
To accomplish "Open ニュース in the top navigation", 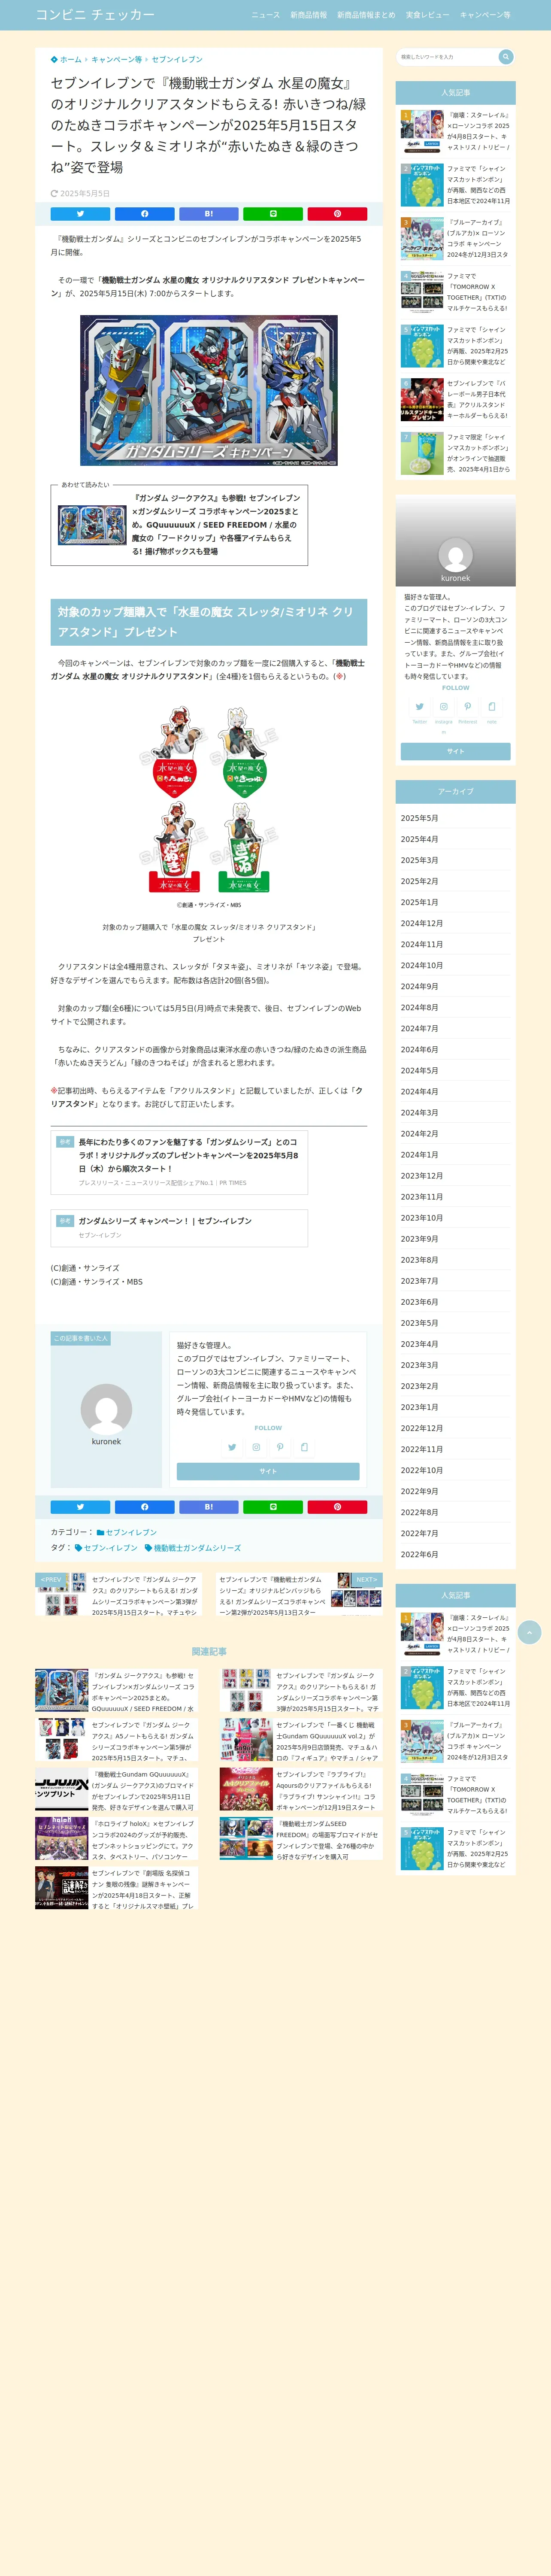I will pos(265,15).
